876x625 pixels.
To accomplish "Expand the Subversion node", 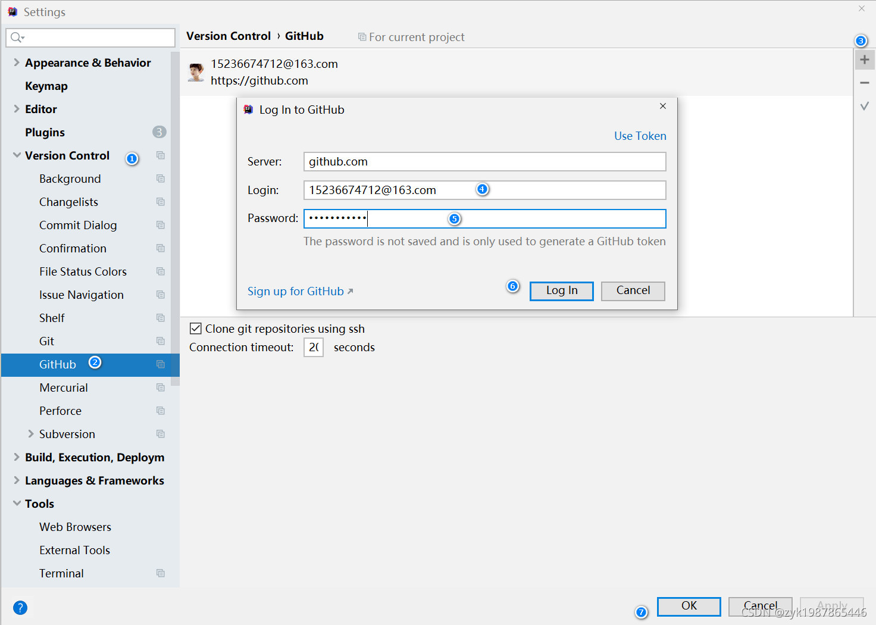I will (x=31, y=434).
